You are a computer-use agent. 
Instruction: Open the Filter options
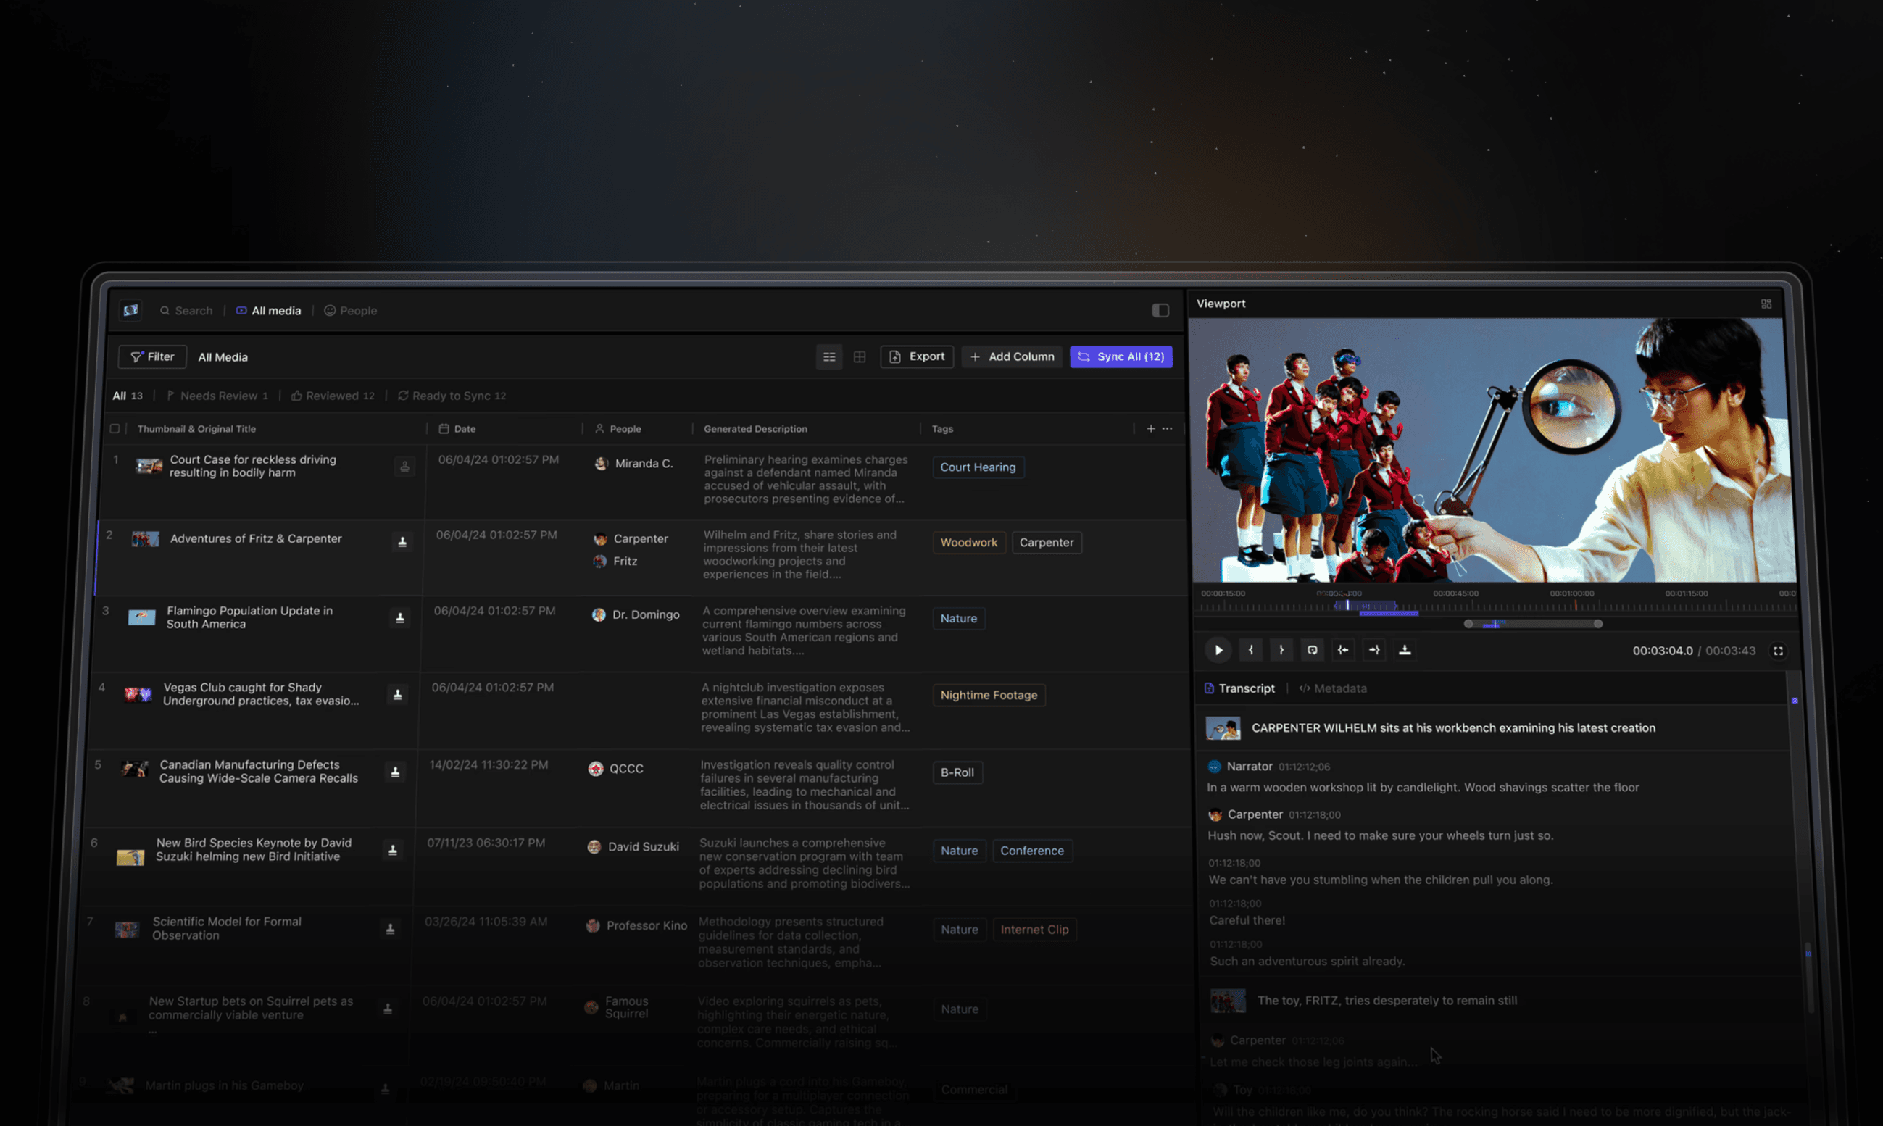pos(152,356)
